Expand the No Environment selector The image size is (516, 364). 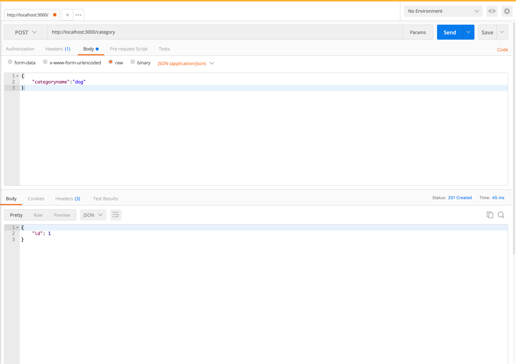point(443,11)
